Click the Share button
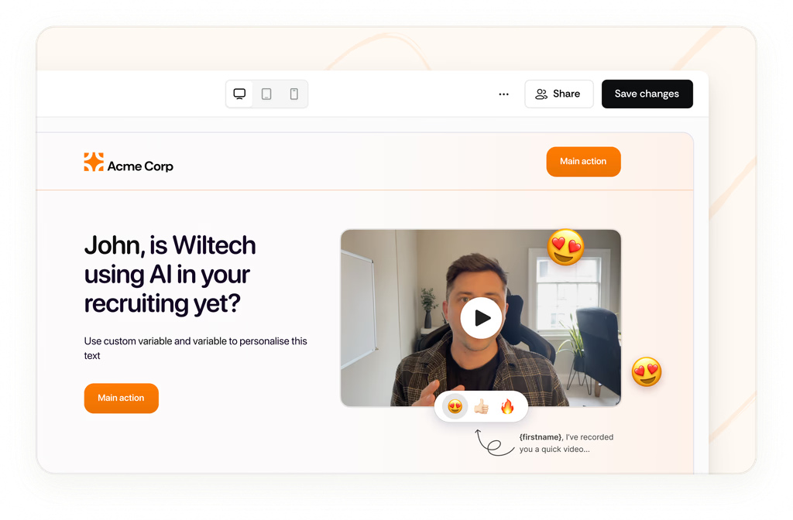The image size is (793, 520). 559,94
